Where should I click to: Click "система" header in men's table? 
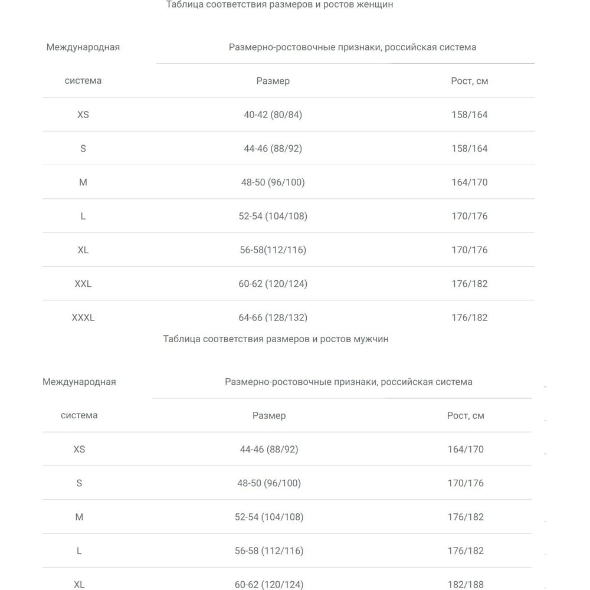tap(79, 415)
